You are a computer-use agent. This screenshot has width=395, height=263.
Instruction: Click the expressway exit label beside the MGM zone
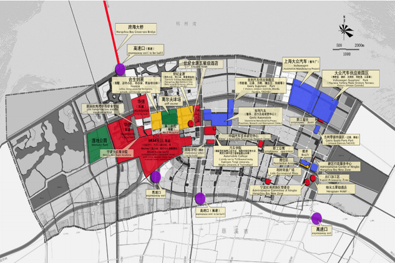(x=155, y=194)
